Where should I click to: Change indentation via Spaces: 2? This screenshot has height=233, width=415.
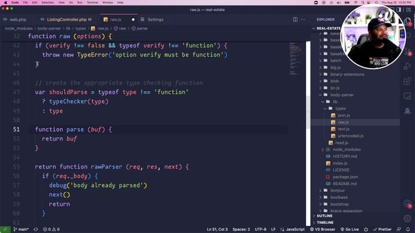coord(241,229)
